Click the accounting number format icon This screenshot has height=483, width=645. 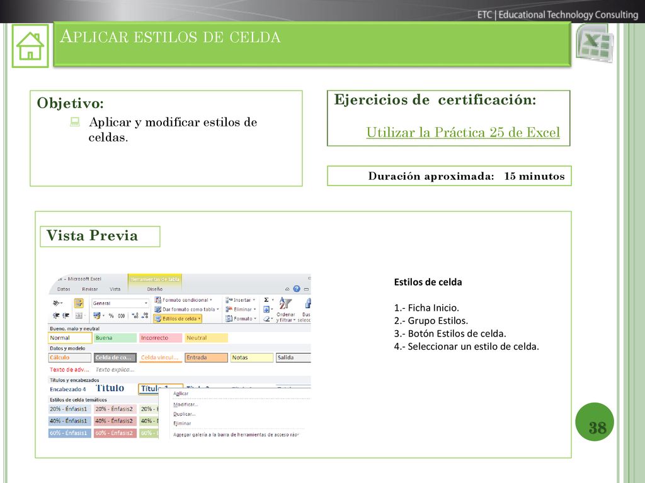tap(98, 316)
